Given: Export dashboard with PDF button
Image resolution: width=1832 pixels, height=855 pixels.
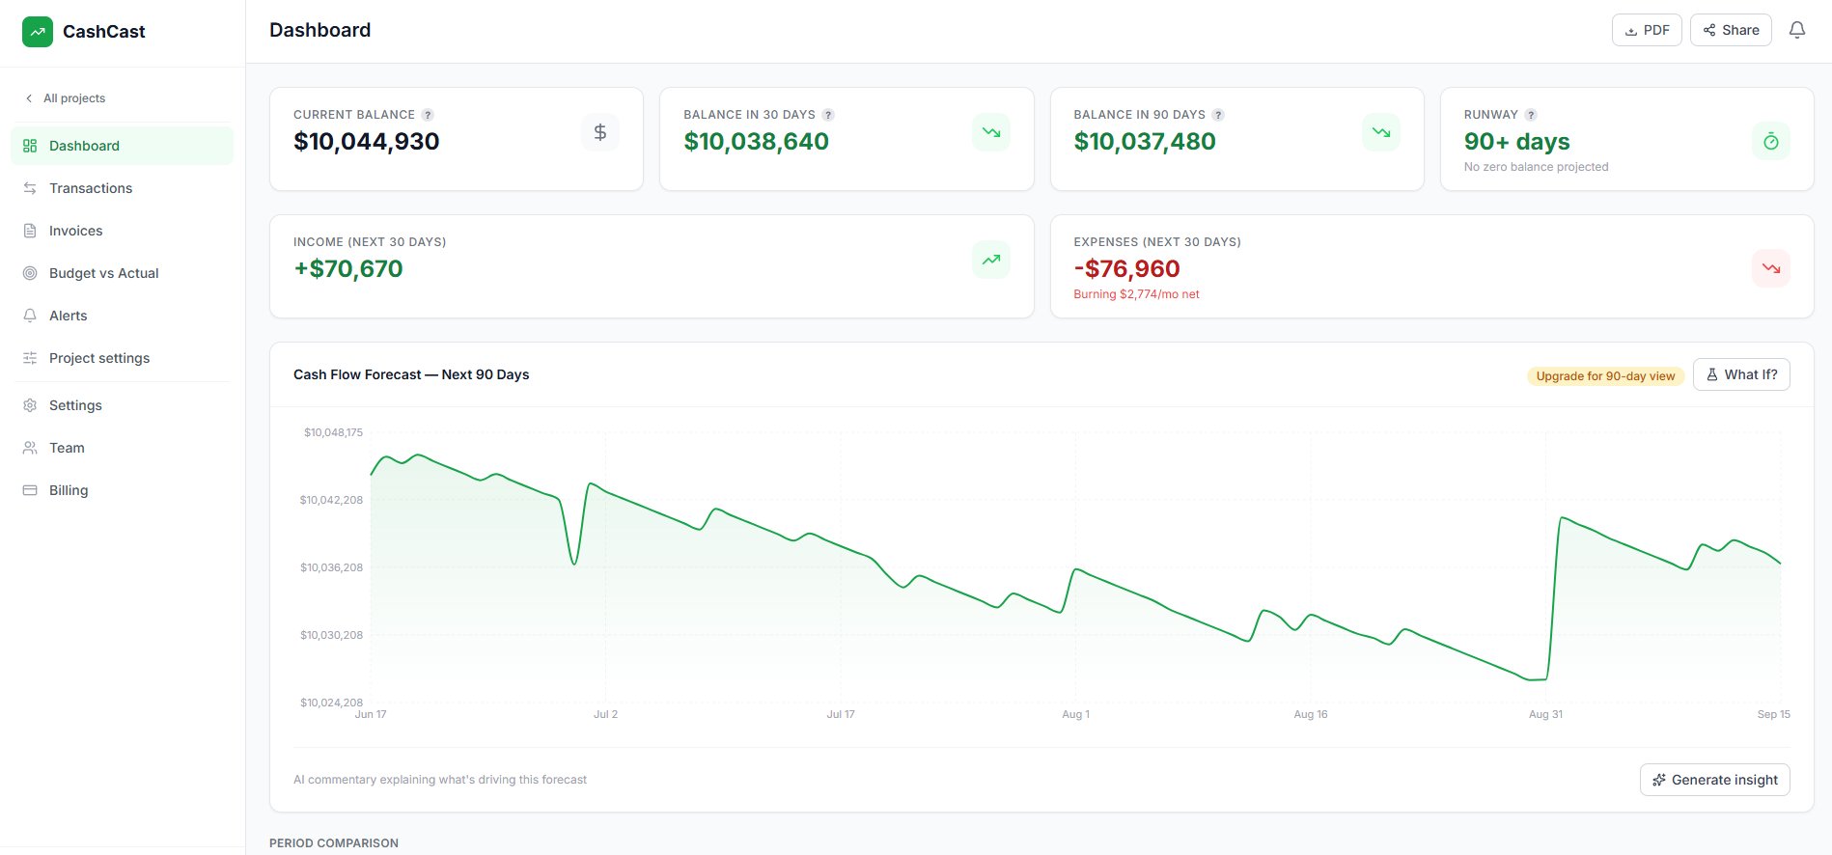Looking at the screenshot, I should [1647, 30].
